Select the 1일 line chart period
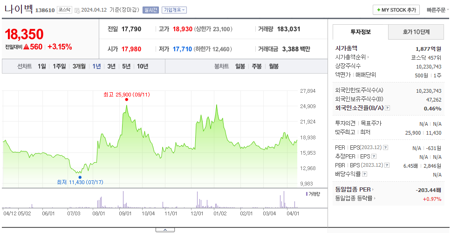The width and height of the screenshot is (451, 233). coord(42,67)
